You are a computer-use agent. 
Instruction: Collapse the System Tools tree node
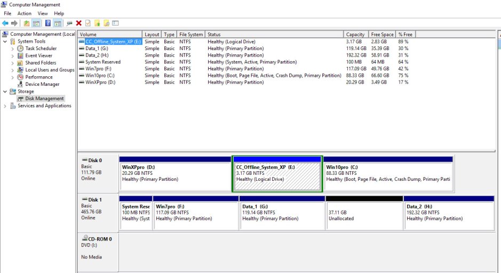[5, 42]
